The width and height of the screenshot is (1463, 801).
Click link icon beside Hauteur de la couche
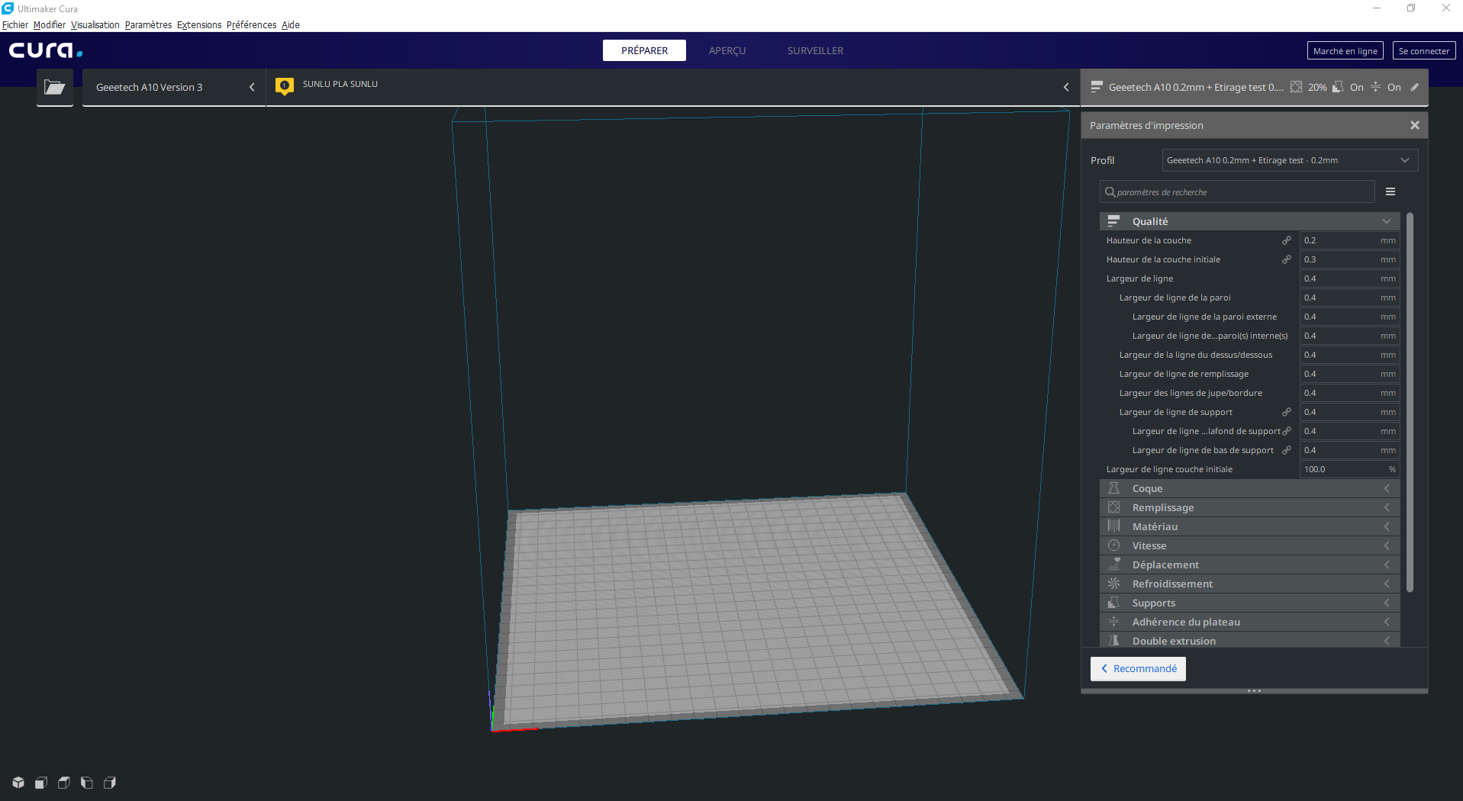[1287, 240]
